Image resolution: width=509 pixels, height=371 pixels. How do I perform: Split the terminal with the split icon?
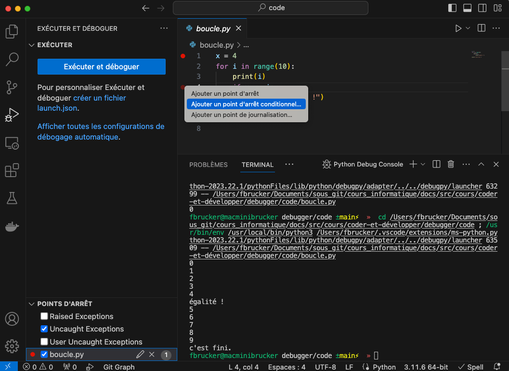click(x=436, y=164)
